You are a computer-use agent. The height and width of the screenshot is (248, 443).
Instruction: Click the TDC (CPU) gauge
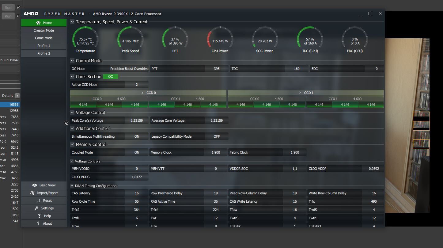[x=310, y=40]
